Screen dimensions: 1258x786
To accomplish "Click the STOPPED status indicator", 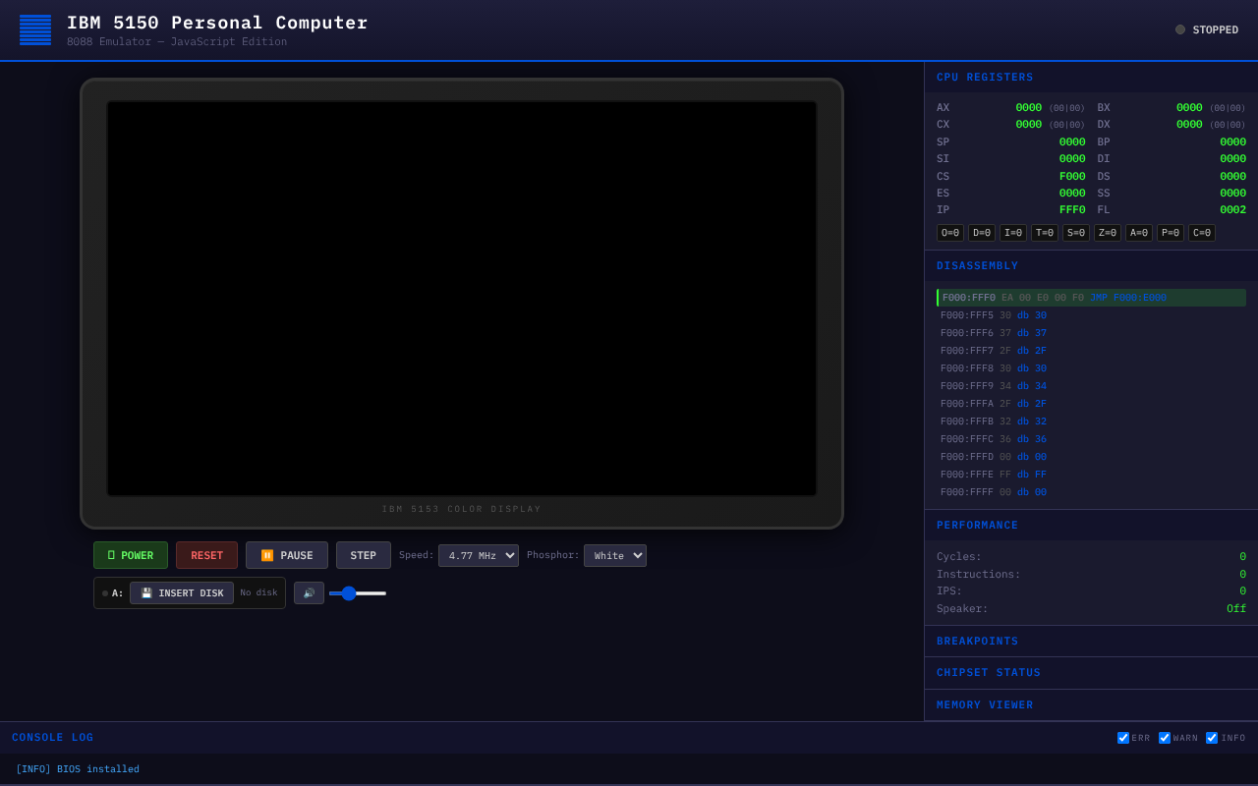I will coord(1207,29).
